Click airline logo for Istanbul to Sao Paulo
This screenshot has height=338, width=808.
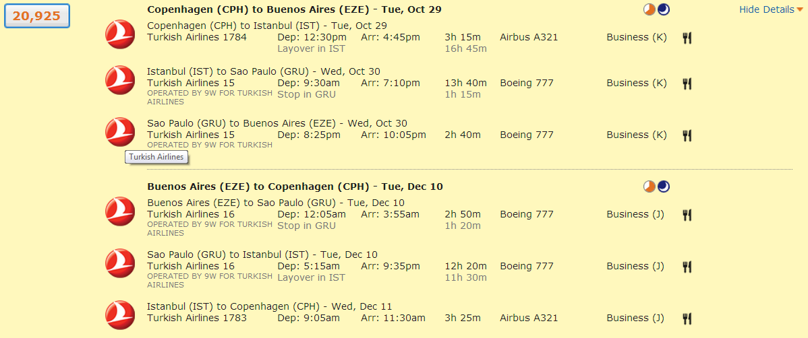[x=120, y=80]
